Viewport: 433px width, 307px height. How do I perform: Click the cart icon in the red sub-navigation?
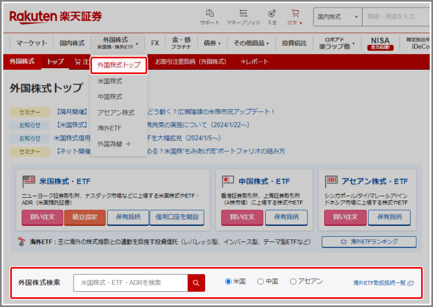[x=77, y=62]
